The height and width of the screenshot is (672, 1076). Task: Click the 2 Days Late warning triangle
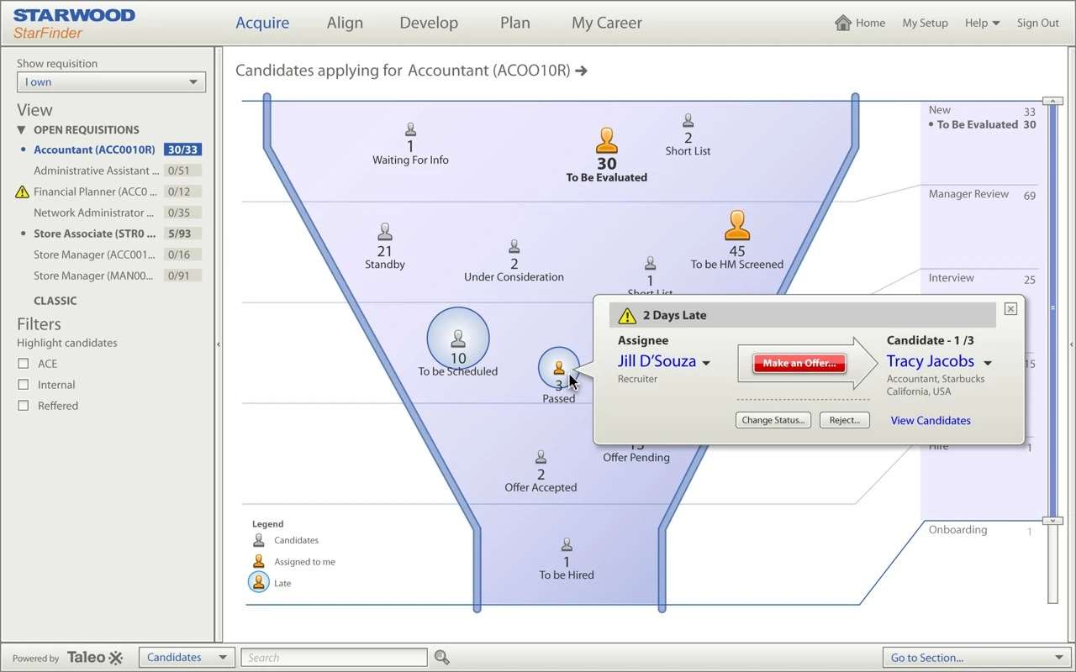pos(627,316)
